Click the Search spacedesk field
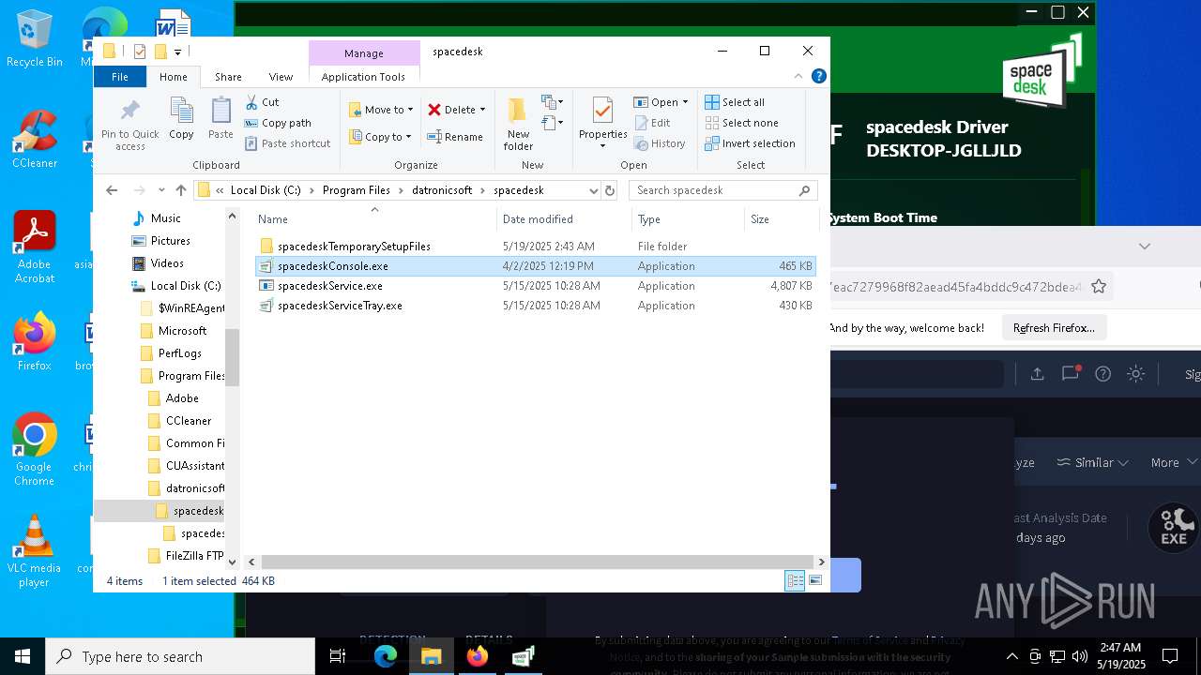The width and height of the screenshot is (1201, 675). 722,190
